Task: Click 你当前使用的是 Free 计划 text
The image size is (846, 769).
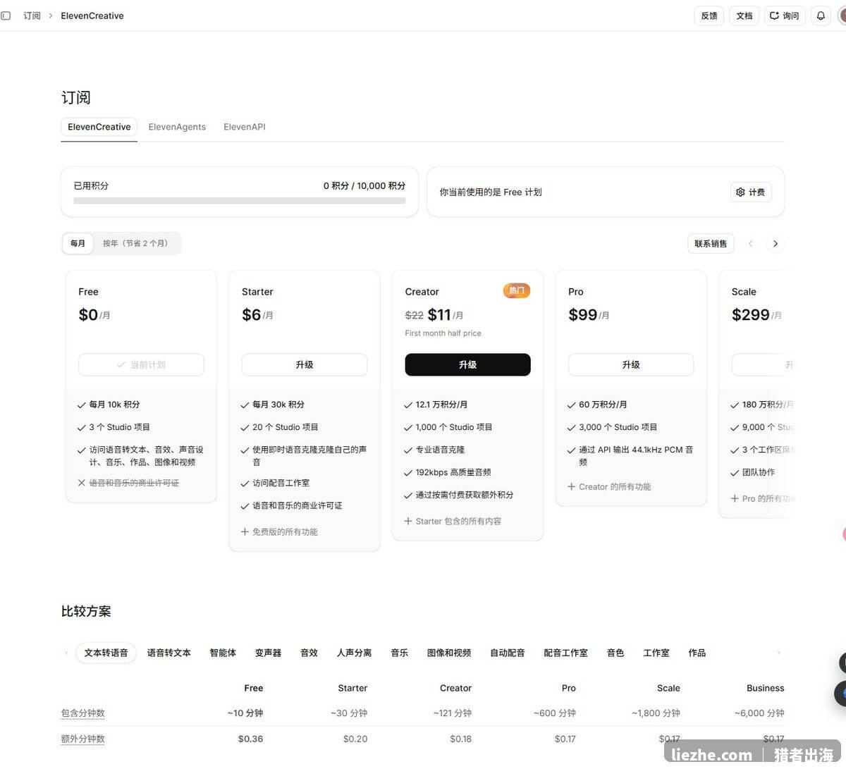Action: click(x=491, y=192)
